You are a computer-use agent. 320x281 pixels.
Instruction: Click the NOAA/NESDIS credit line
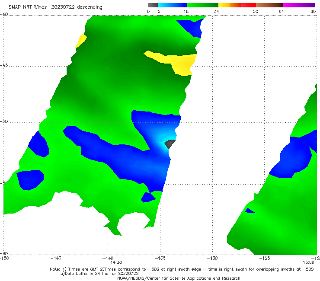click(x=179, y=278)
